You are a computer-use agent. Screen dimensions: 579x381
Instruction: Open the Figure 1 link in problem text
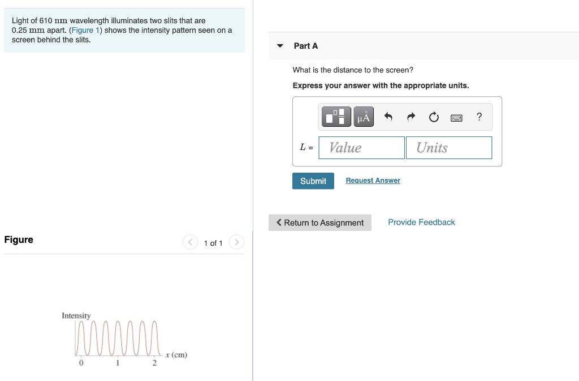click(x=86, y=31)
